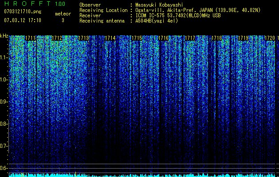This screenshot has width=279, height=177.
Task: Click the 1718 time marker
Action: coord(217,38)
